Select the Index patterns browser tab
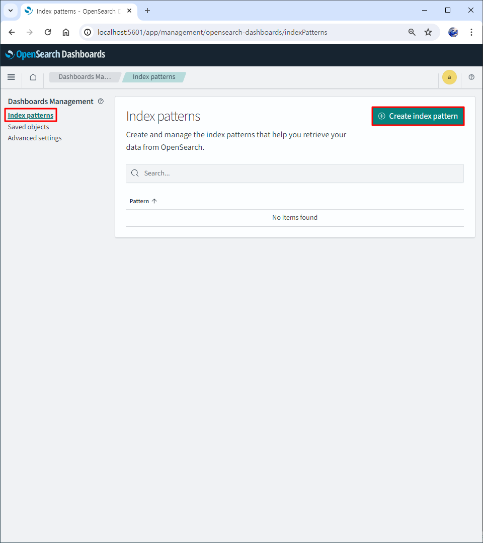The width and height of the screenshot is (483, 543). click(x=79, y=11)
